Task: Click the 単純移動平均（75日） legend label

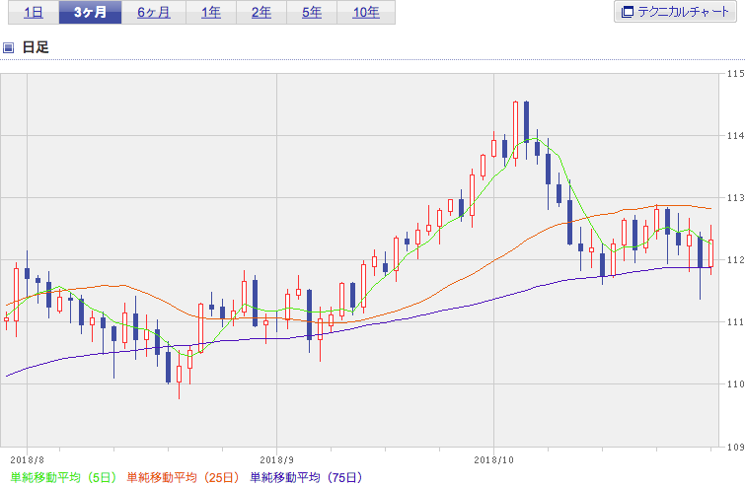Action: 307,477
